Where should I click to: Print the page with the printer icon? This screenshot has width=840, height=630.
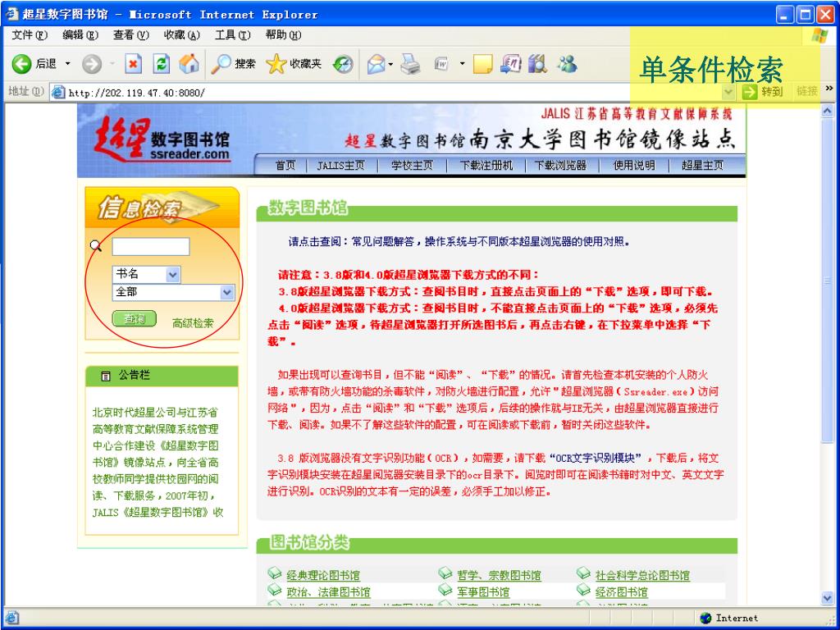[411, 64]
